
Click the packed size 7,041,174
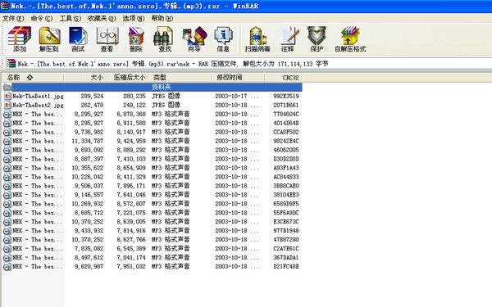coord(131,258)
